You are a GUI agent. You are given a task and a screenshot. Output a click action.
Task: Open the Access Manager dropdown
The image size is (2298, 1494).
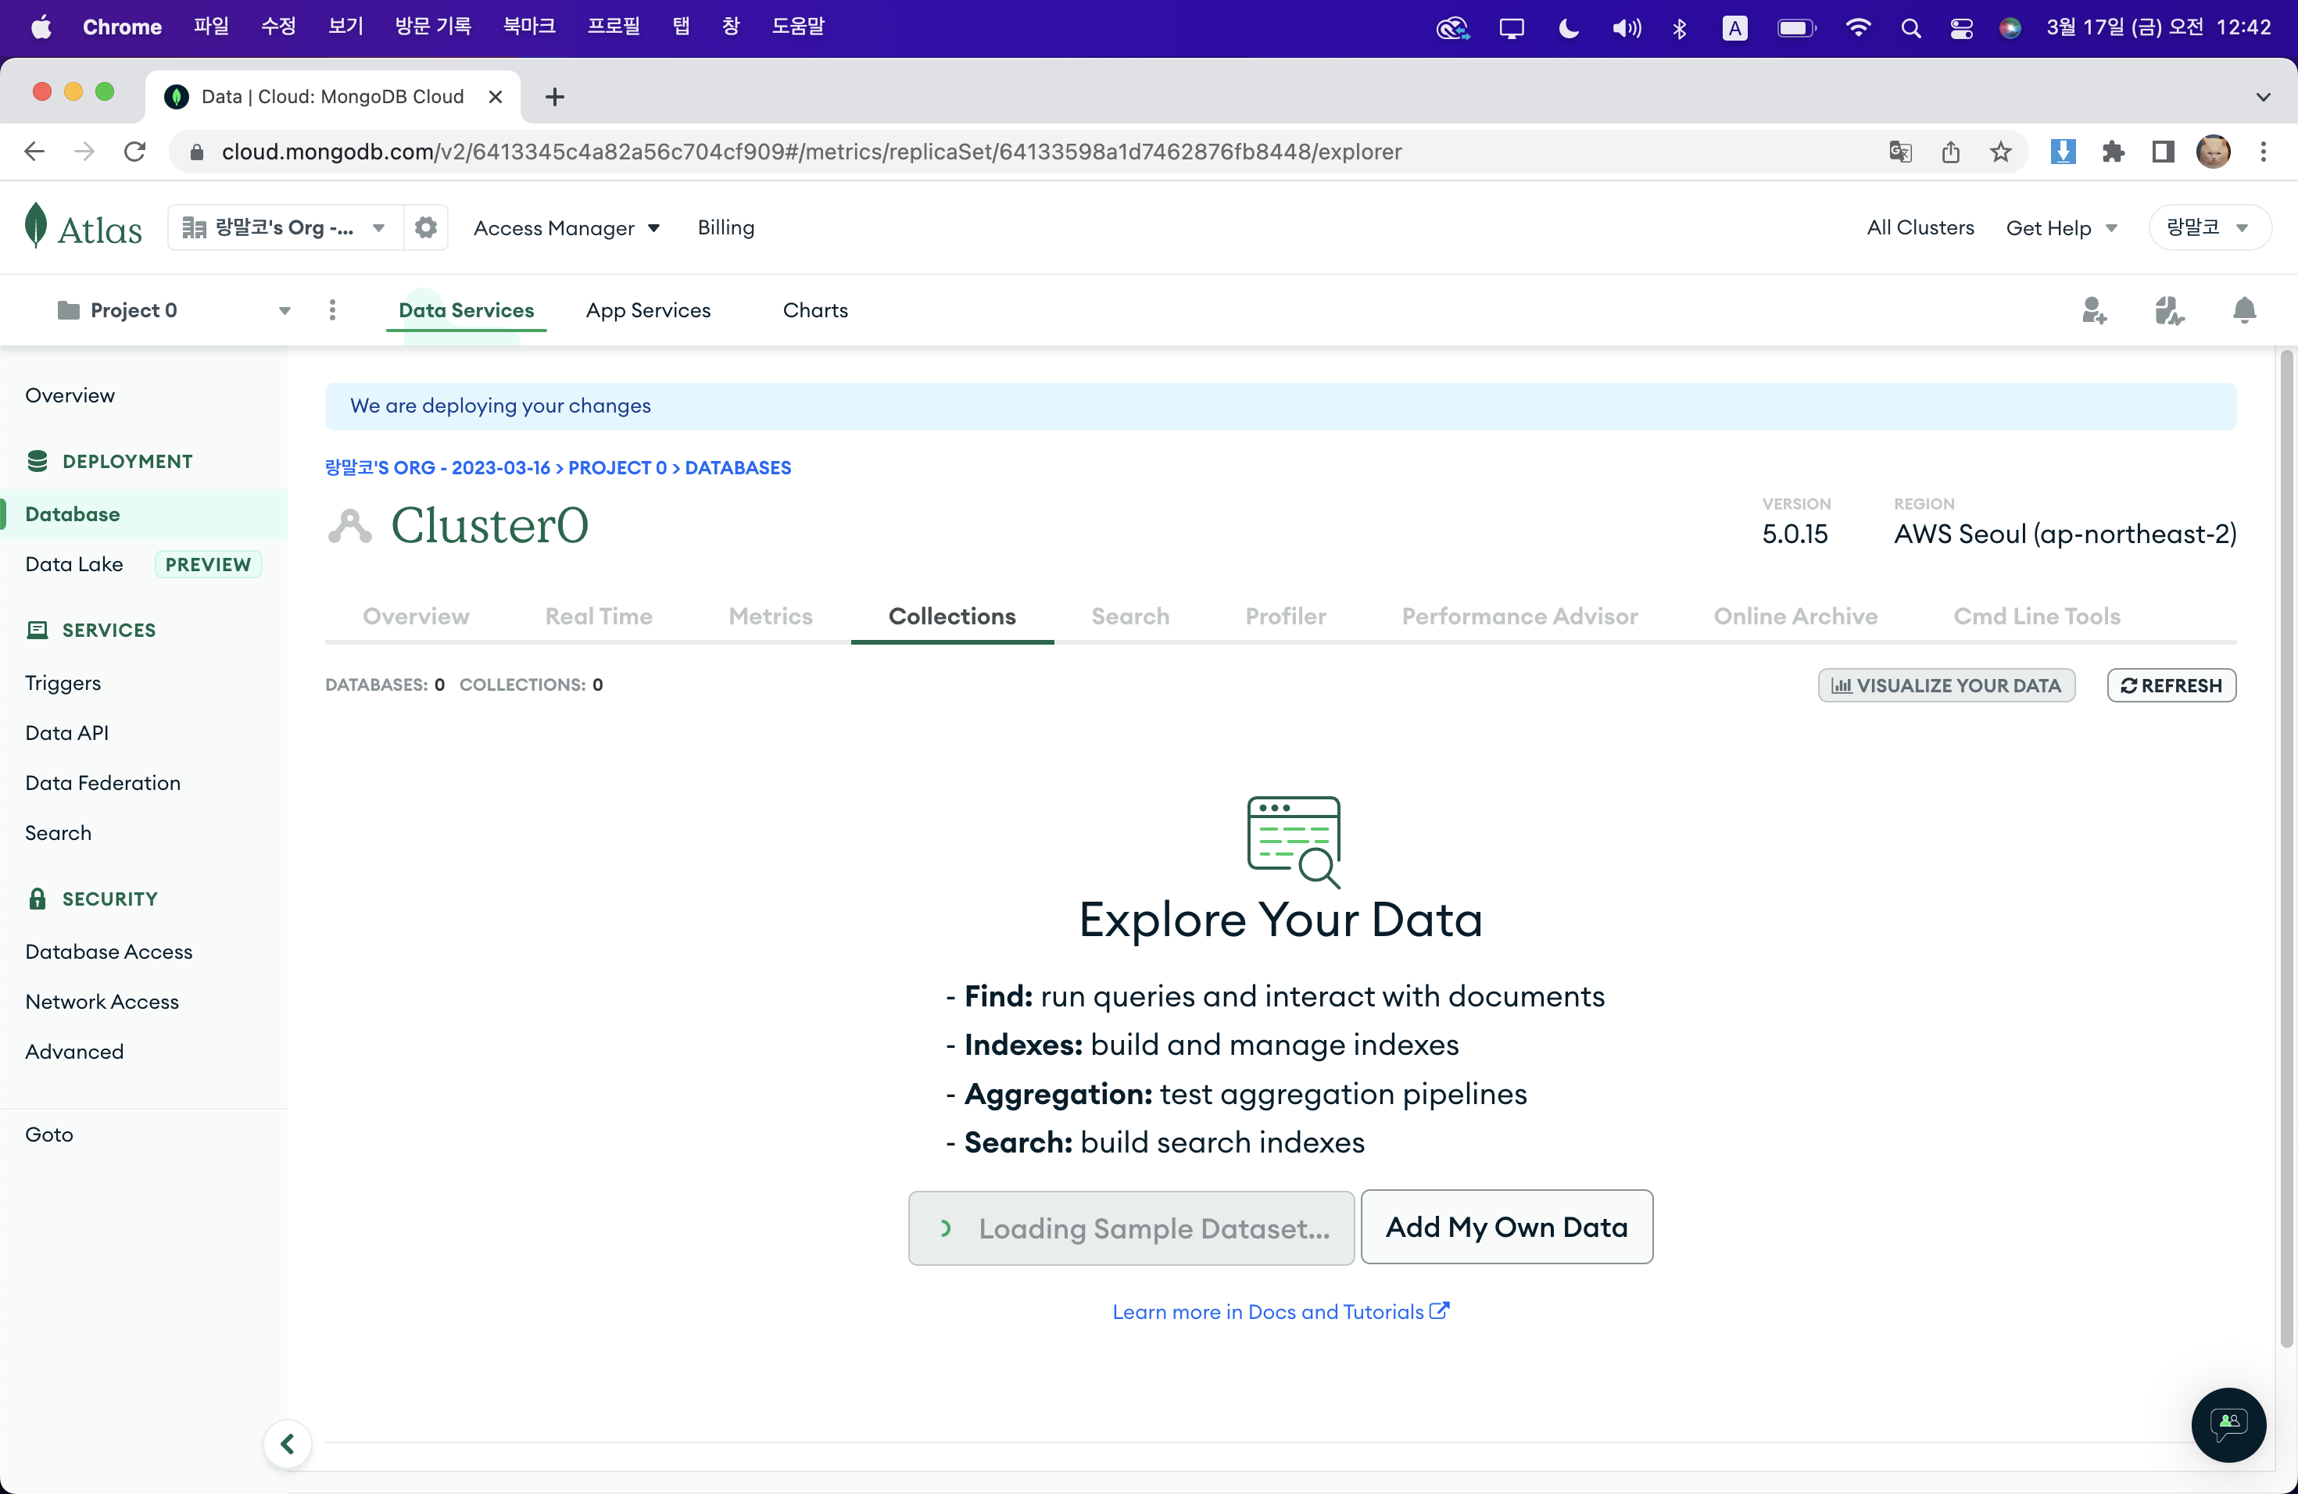point(567,229)
